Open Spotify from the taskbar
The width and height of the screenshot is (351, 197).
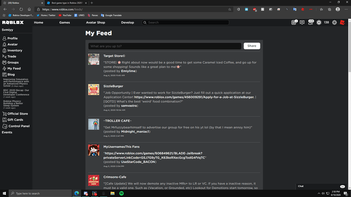tap(121, 193)
